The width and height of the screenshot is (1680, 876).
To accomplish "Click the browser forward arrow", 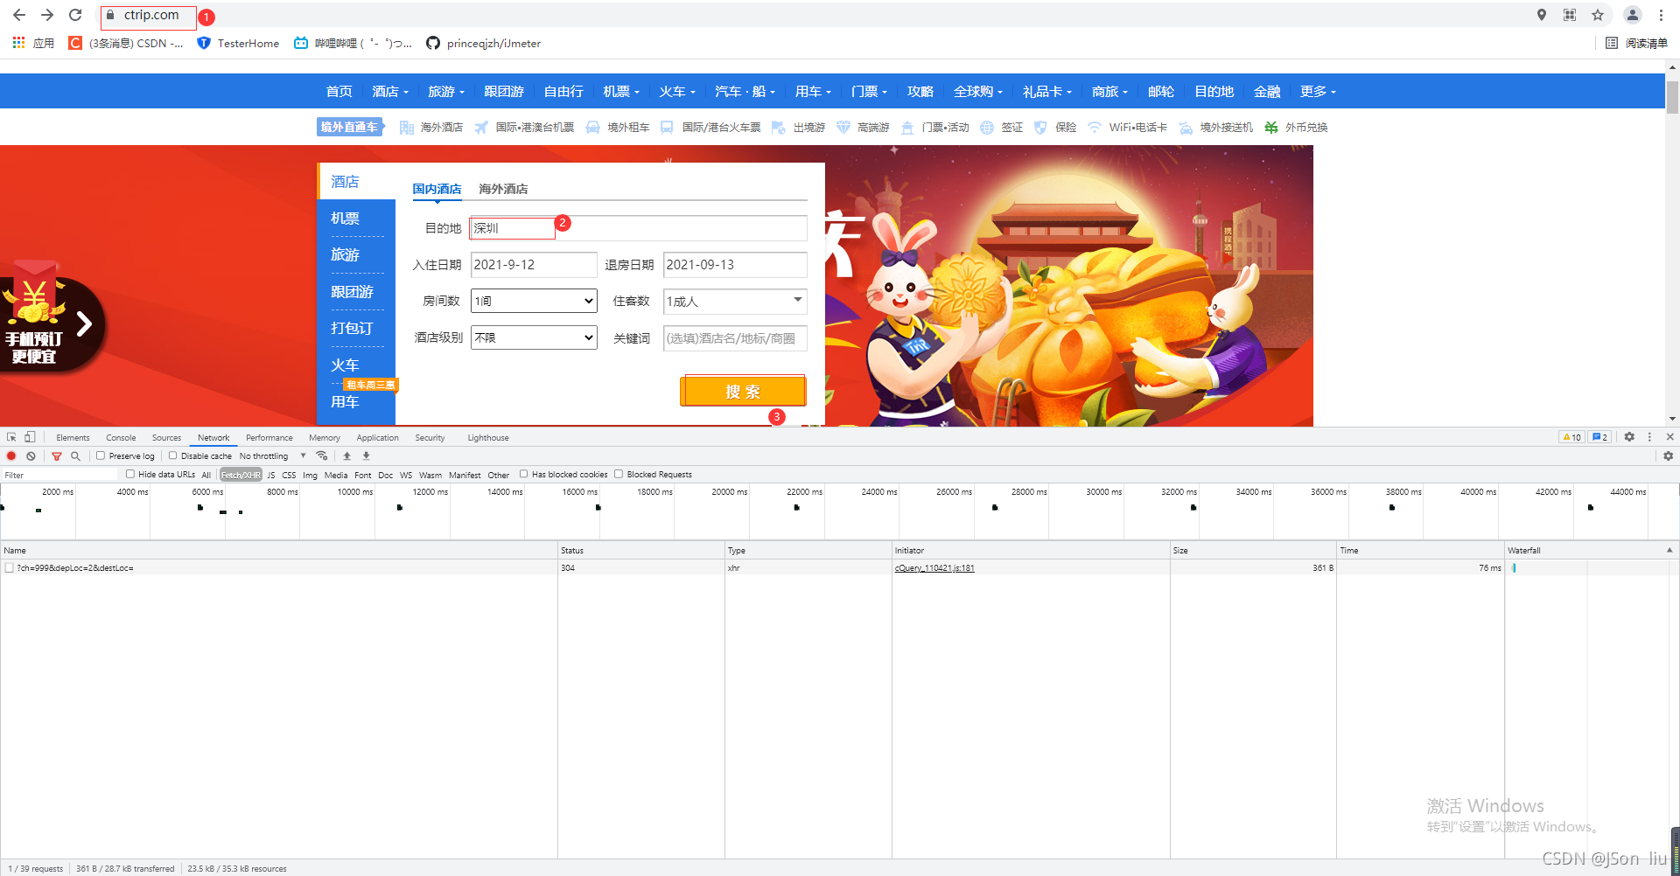I will (x=47, y=15).
